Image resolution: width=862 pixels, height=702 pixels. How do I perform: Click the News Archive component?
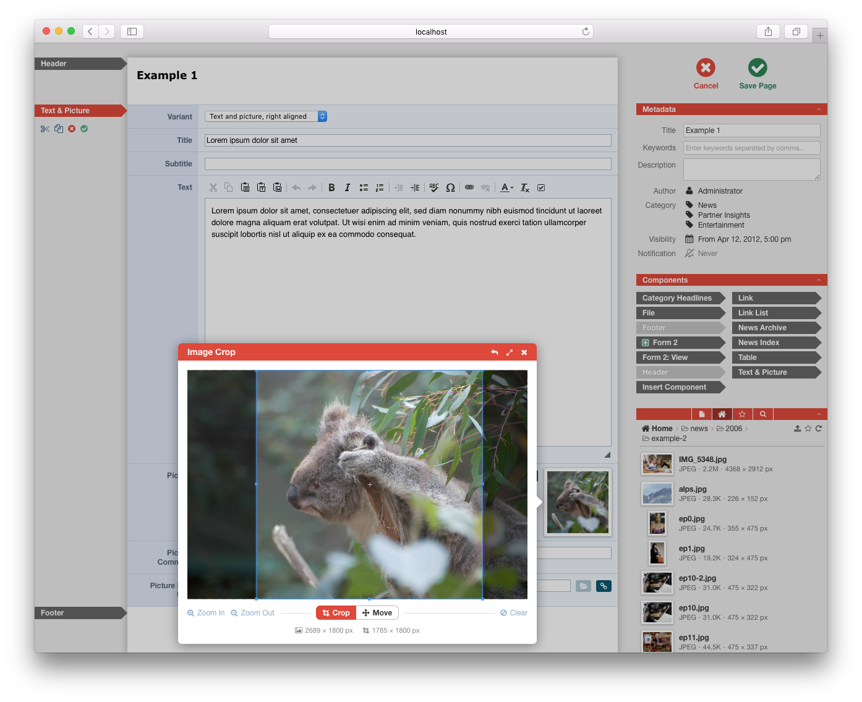(x=776, y=328)
